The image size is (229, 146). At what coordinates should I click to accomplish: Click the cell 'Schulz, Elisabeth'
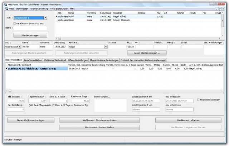point(121,20)
